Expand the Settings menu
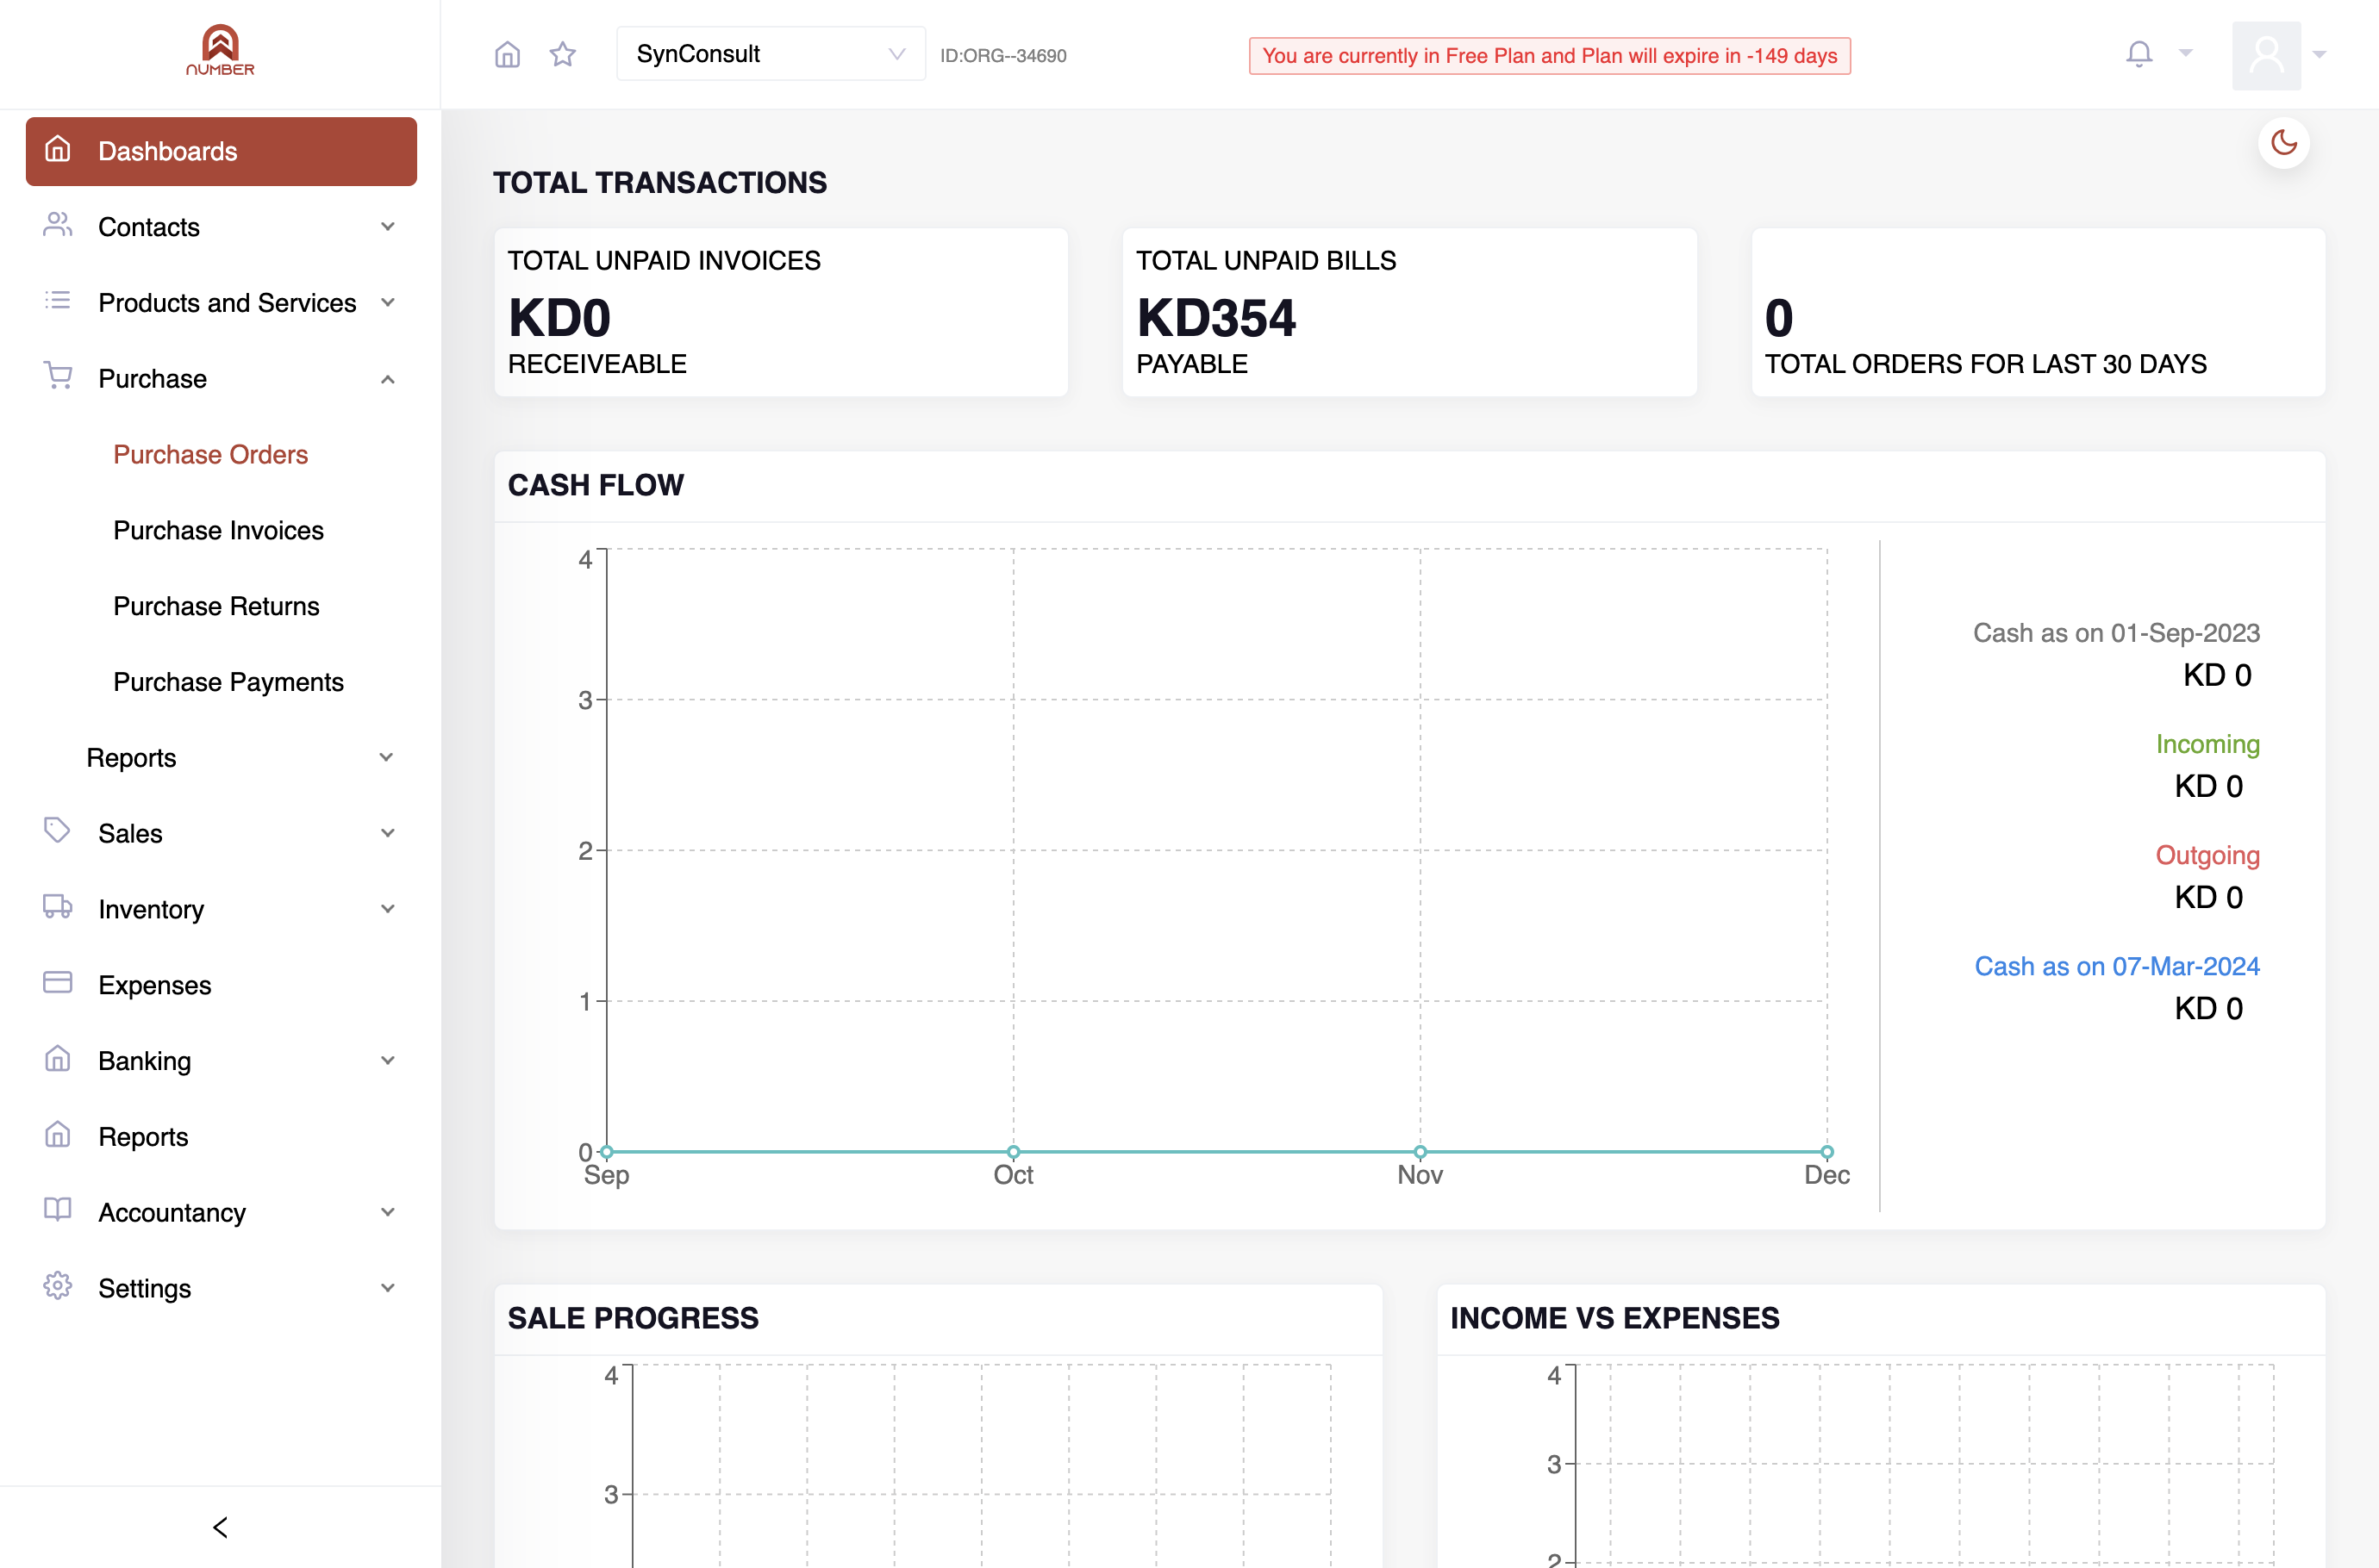The height and width of the screenshot is (1568, 2379). click(x=220, y=1288)
